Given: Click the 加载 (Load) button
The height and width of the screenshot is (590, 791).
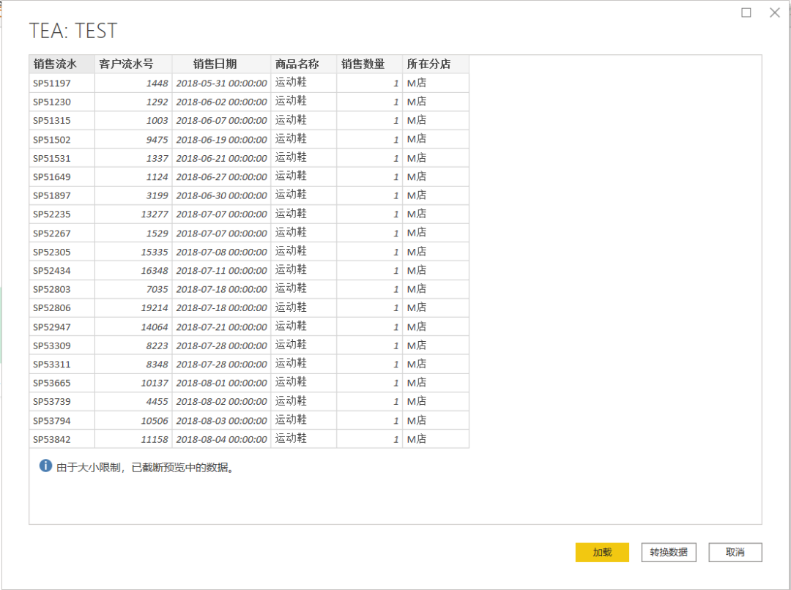Looking at the screenshot, I should coord(602,552).
